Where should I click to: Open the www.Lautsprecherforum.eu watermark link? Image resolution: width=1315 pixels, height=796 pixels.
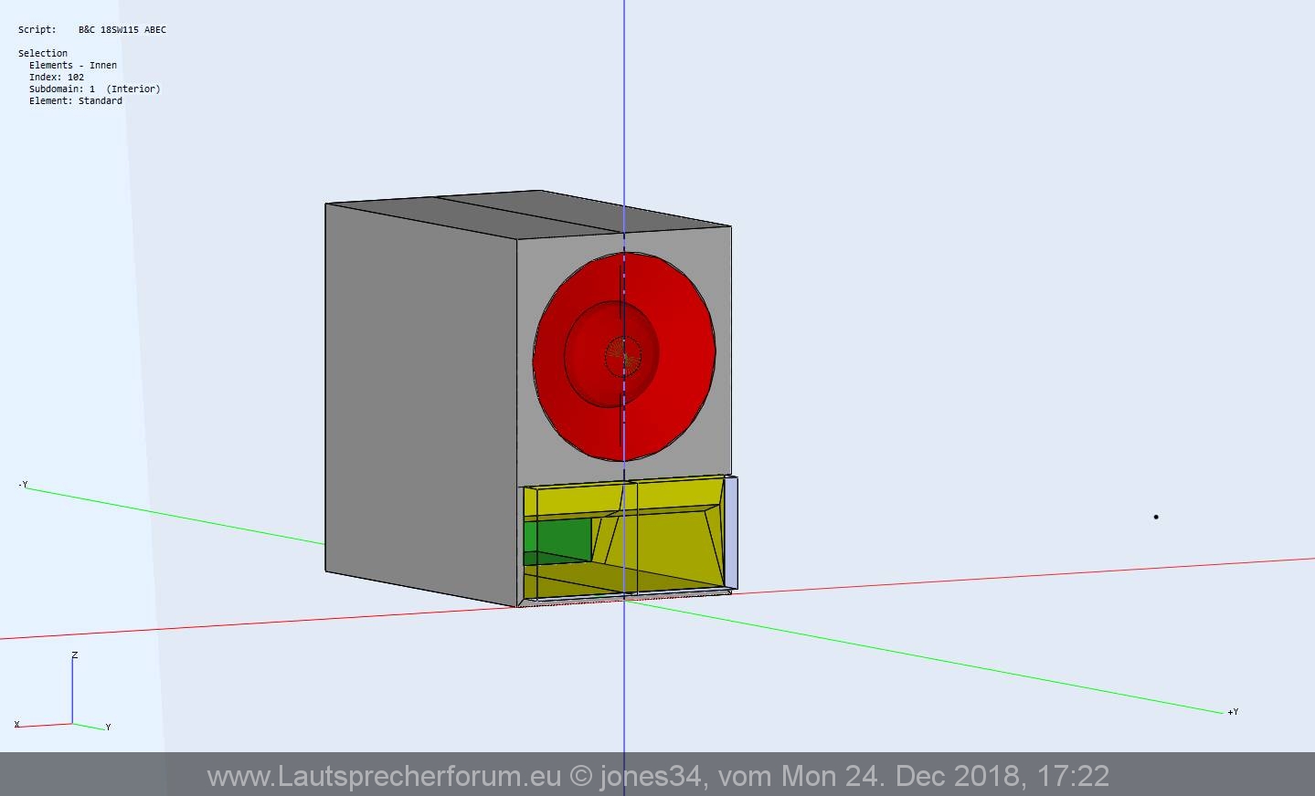(384, 776)
